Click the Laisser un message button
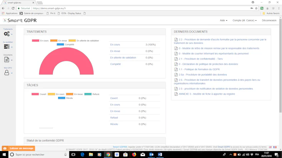This screenshot has width=282, height=158. pos(18,148)
